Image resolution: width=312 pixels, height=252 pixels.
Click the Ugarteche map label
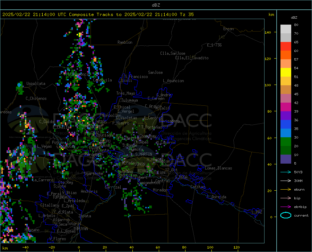(x=94, y=174)
